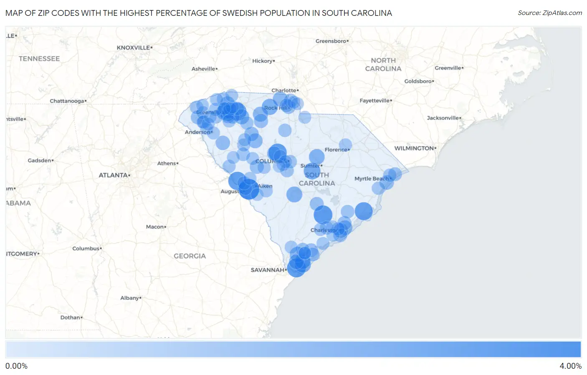Click the 0.00% legend minimum value
This screenshot has width=587, height=375.
point(16,366)
